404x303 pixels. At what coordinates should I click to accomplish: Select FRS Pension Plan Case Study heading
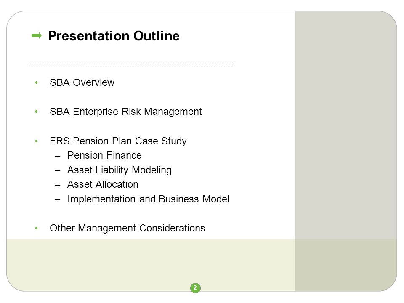118,141
